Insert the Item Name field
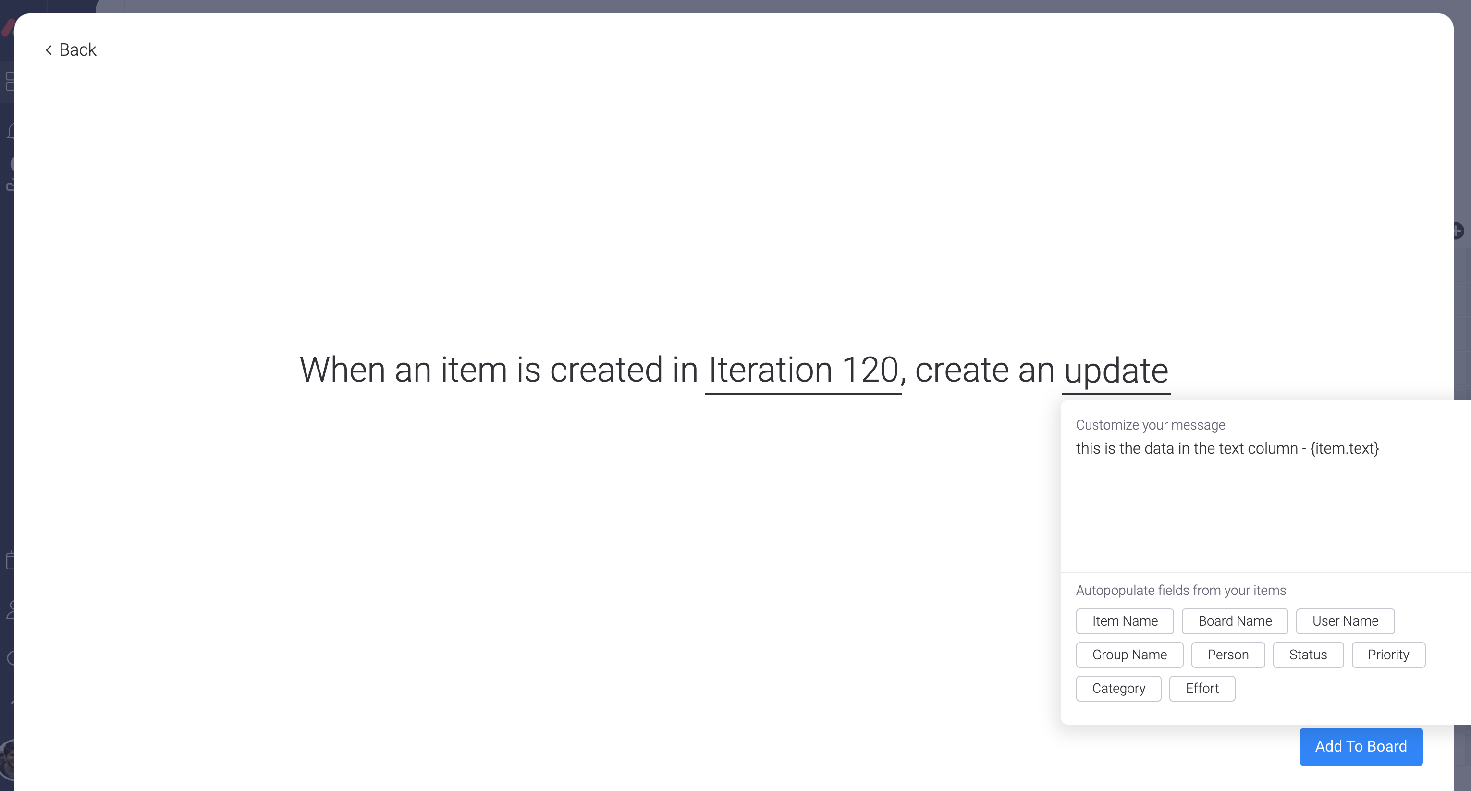Screen dimensions: 1471x791 point(1124,621)
